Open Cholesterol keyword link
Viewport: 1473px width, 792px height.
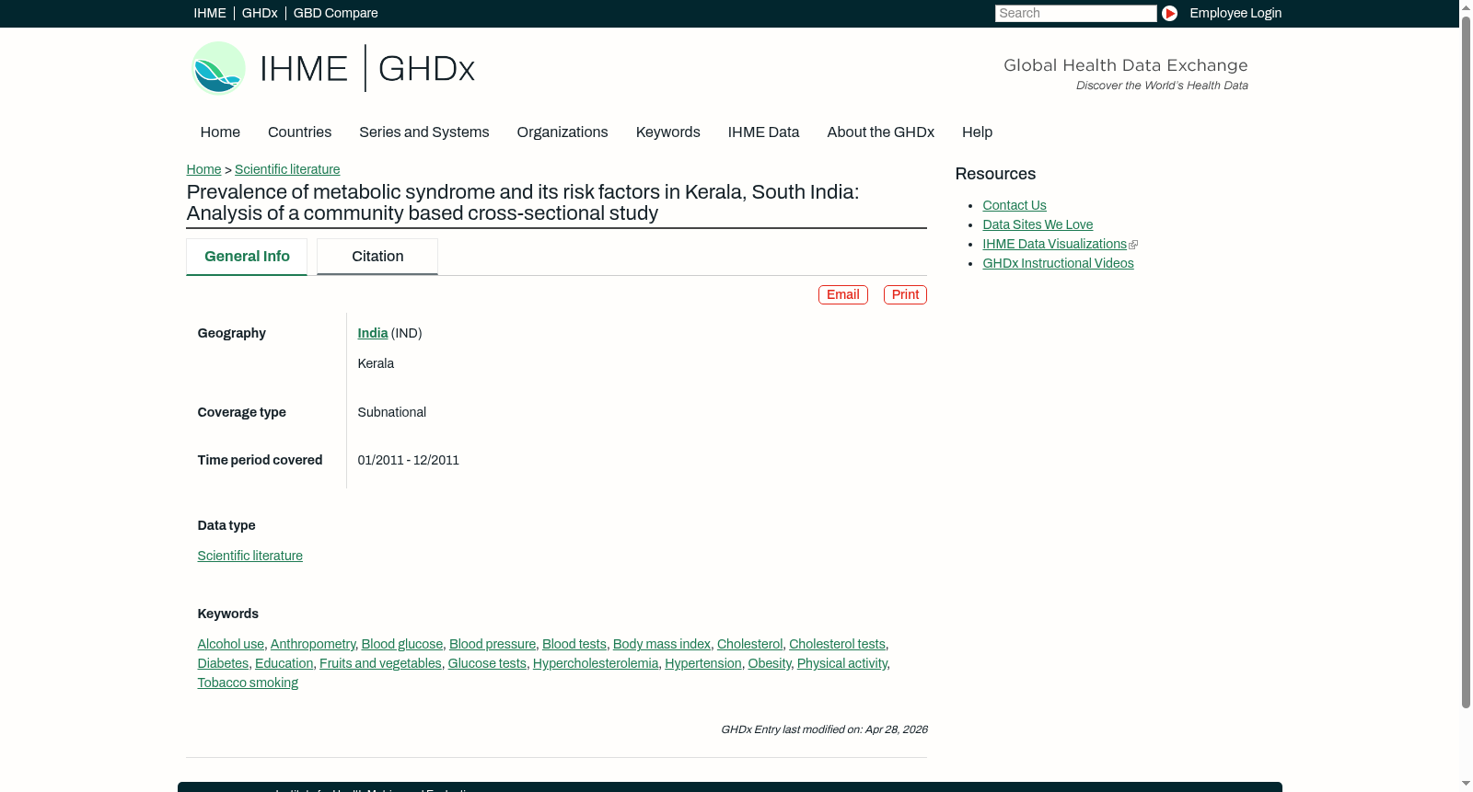(749, 644)
